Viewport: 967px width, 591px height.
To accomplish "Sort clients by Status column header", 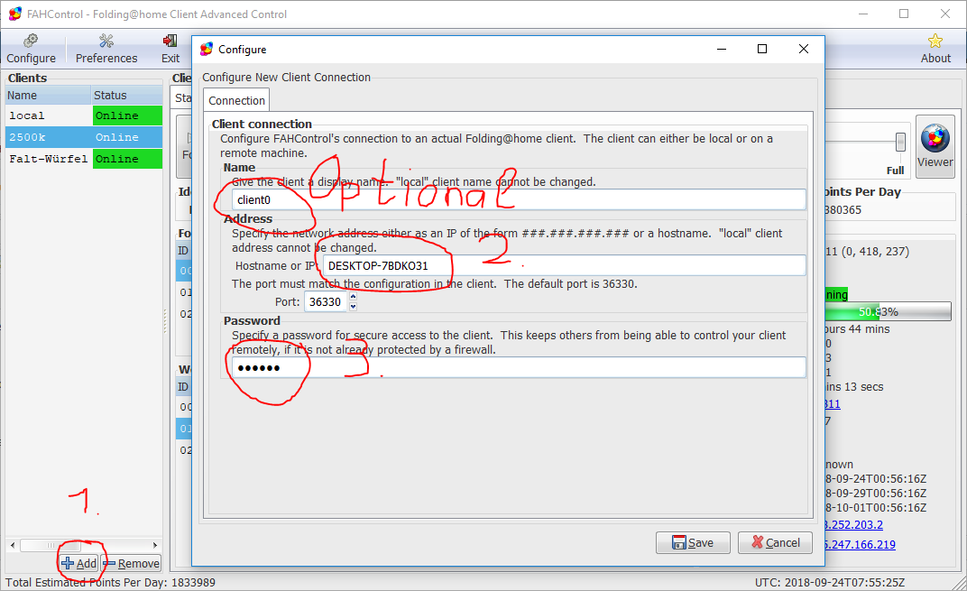I will [127, 95].
